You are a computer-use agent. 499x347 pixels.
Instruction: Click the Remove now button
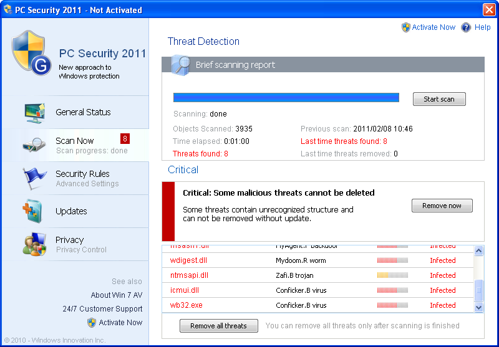(442, 206)
